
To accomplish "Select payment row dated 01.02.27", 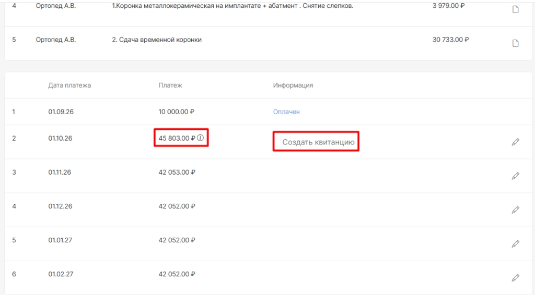I will click(268, 278).
